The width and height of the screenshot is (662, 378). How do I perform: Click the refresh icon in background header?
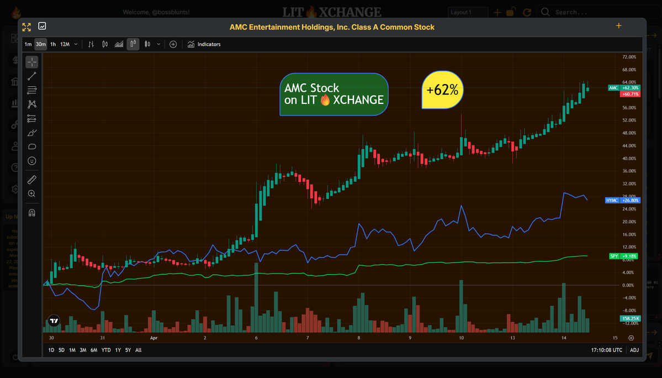coord(527,12)
